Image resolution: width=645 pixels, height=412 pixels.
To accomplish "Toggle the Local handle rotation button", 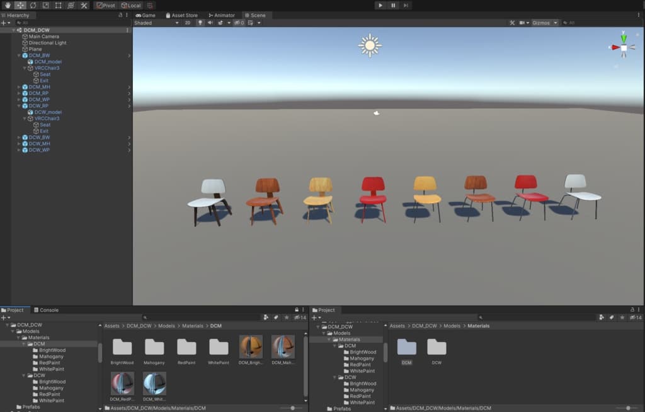I will tap(131, 5).
